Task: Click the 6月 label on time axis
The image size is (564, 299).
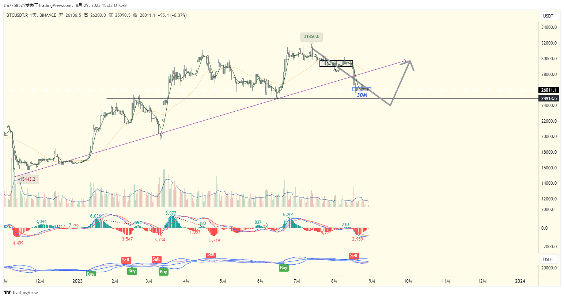Action: 261,281
